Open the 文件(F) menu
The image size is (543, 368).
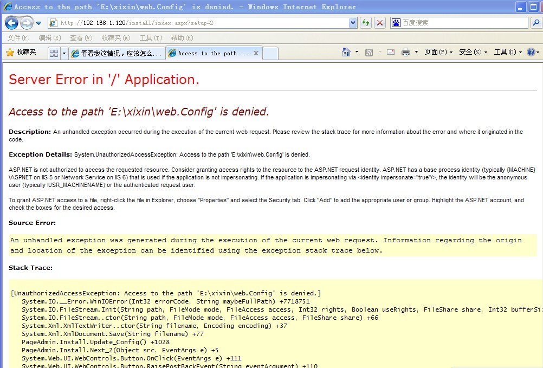18,38
